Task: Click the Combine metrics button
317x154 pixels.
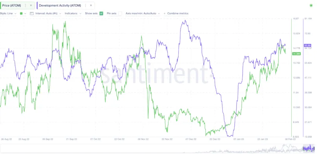Action: (178, 13)
